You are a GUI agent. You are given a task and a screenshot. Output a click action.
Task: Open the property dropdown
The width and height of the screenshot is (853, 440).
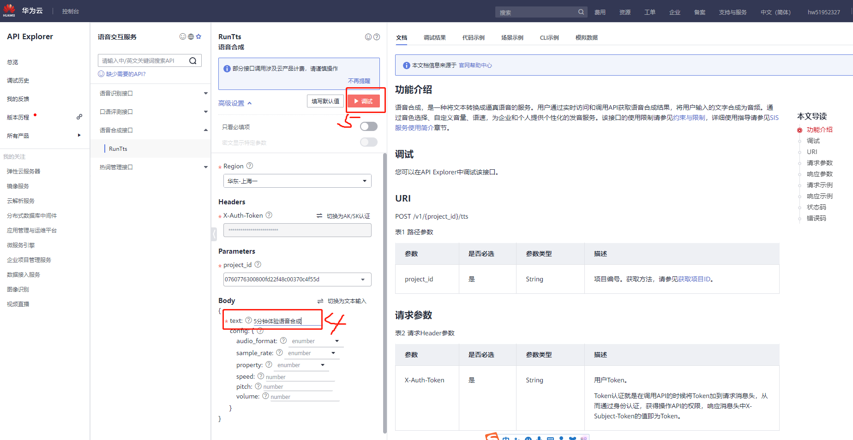click(x=301, y=365)
